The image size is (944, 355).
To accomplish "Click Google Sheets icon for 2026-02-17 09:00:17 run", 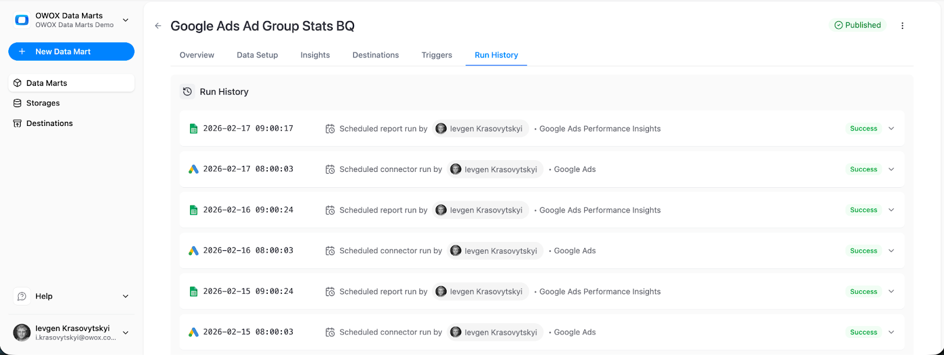I will [194, 128].
